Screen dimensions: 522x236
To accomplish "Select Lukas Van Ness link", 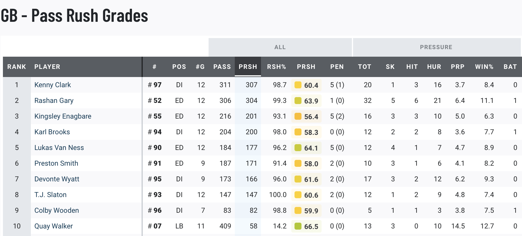I will coord(59,148).
